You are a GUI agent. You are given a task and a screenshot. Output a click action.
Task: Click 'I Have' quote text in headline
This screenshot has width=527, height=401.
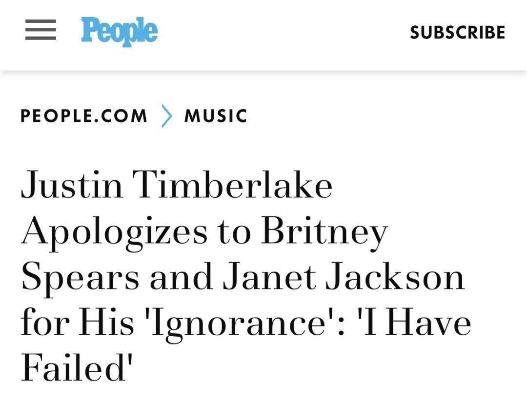click(x=417, y=323)
